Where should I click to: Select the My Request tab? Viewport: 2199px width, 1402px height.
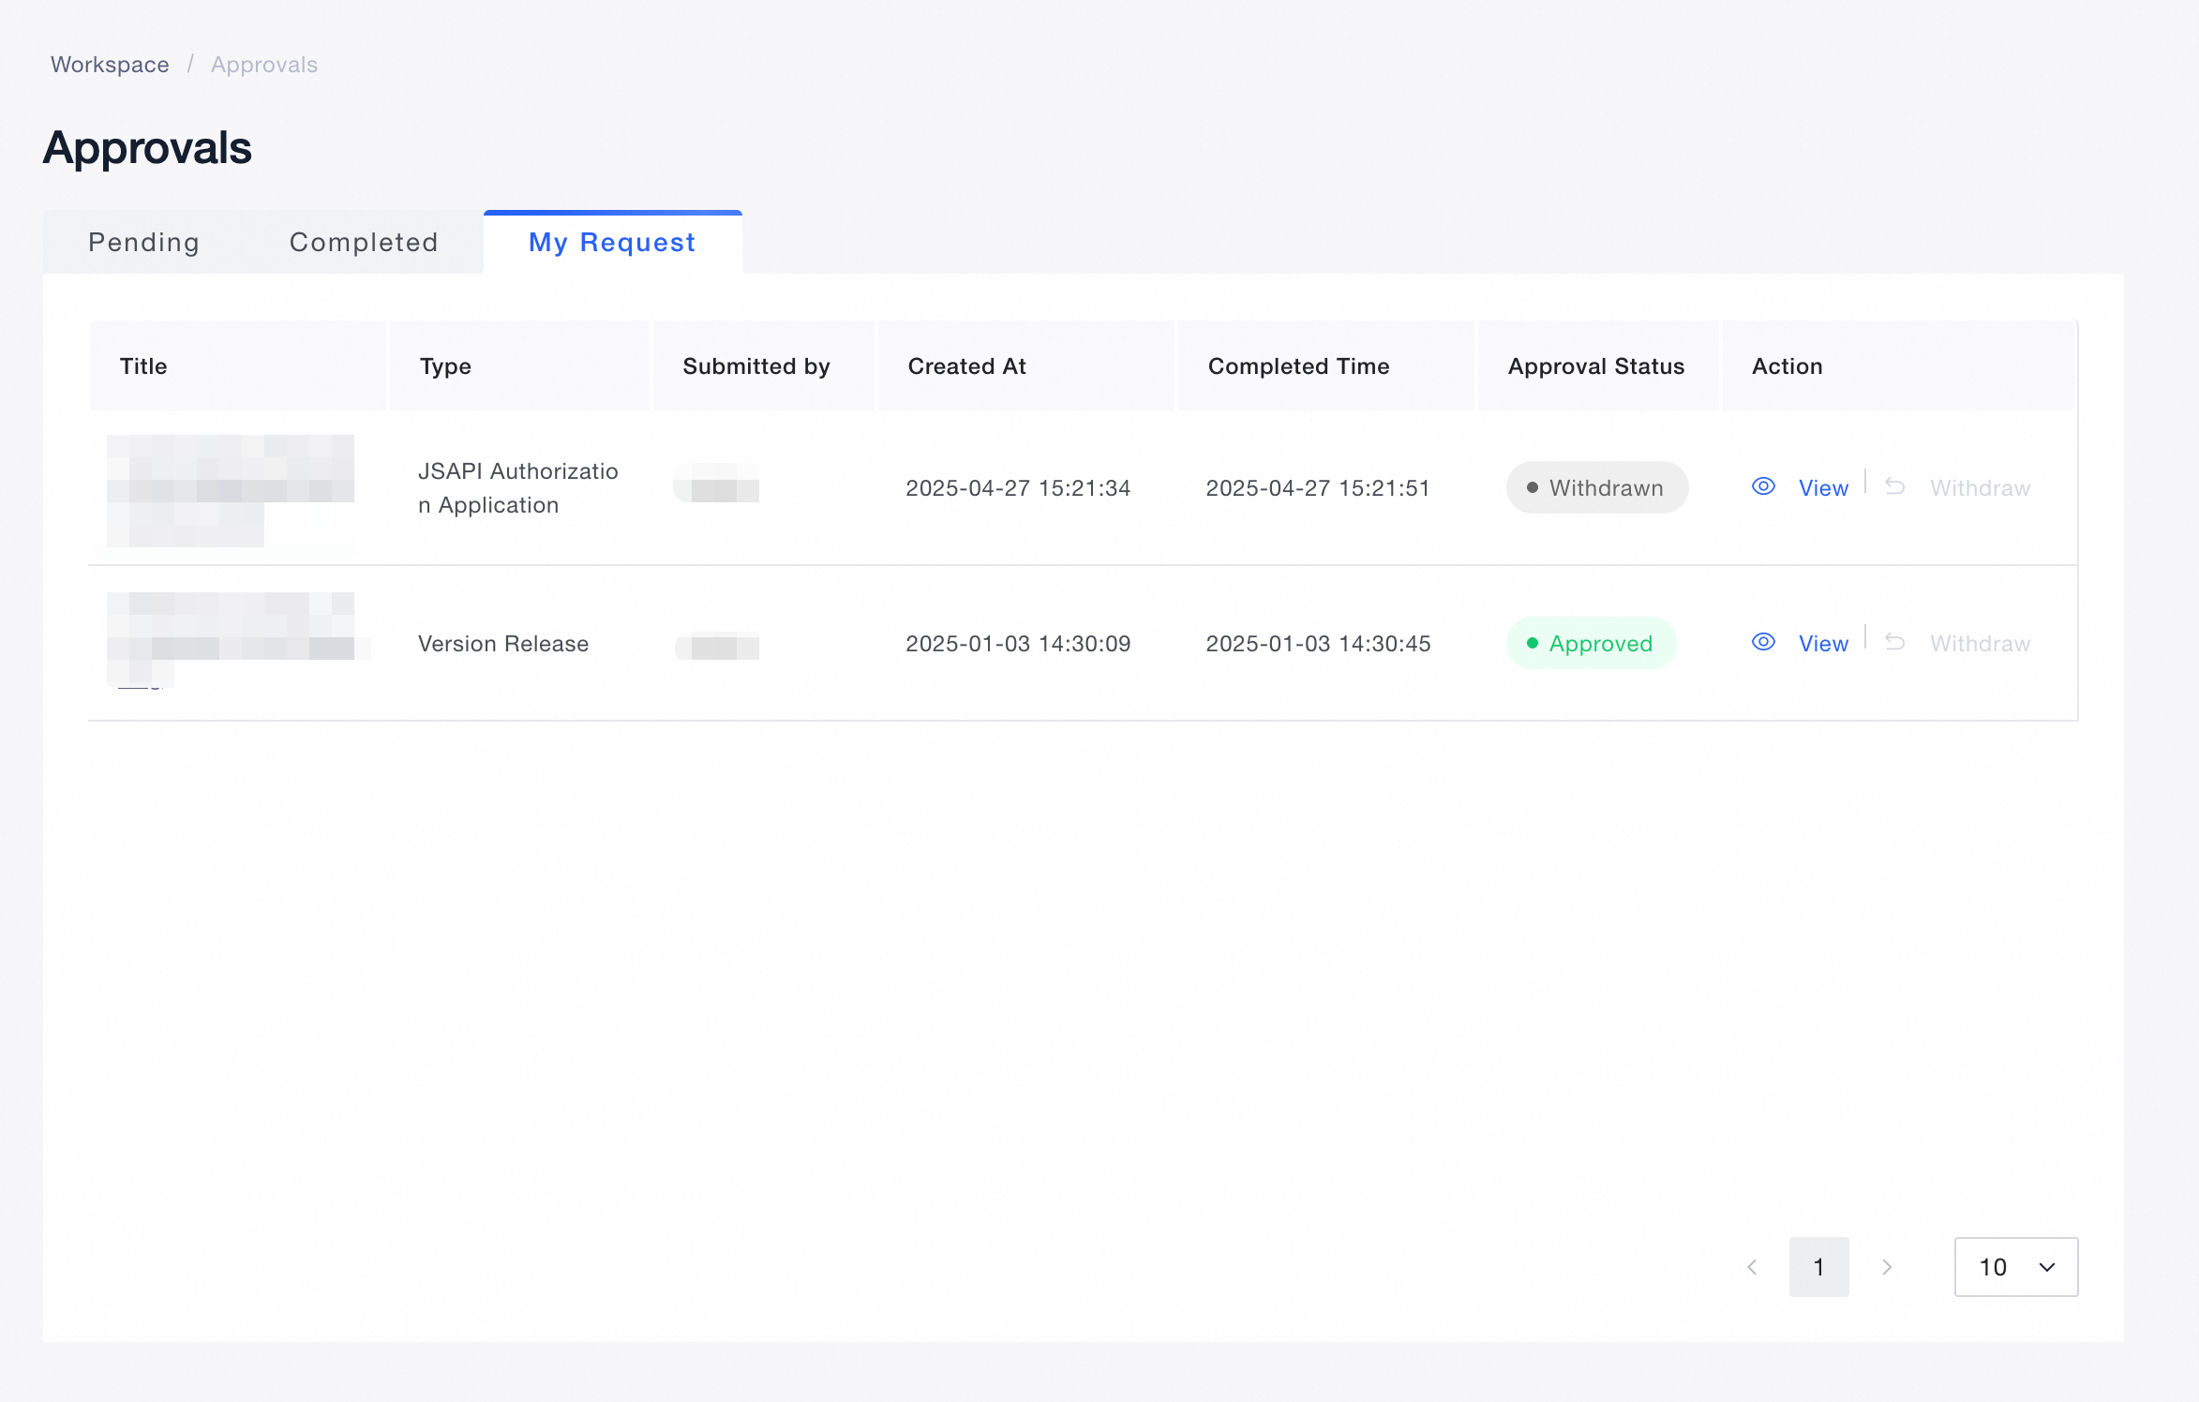[613, 242]
